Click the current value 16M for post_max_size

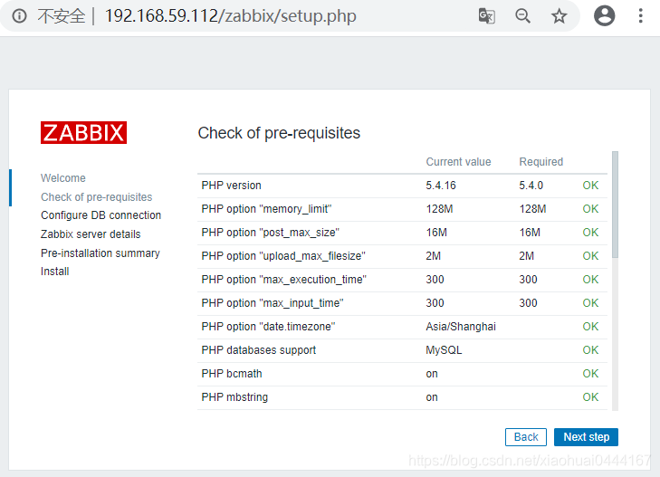tap(436, 233)
